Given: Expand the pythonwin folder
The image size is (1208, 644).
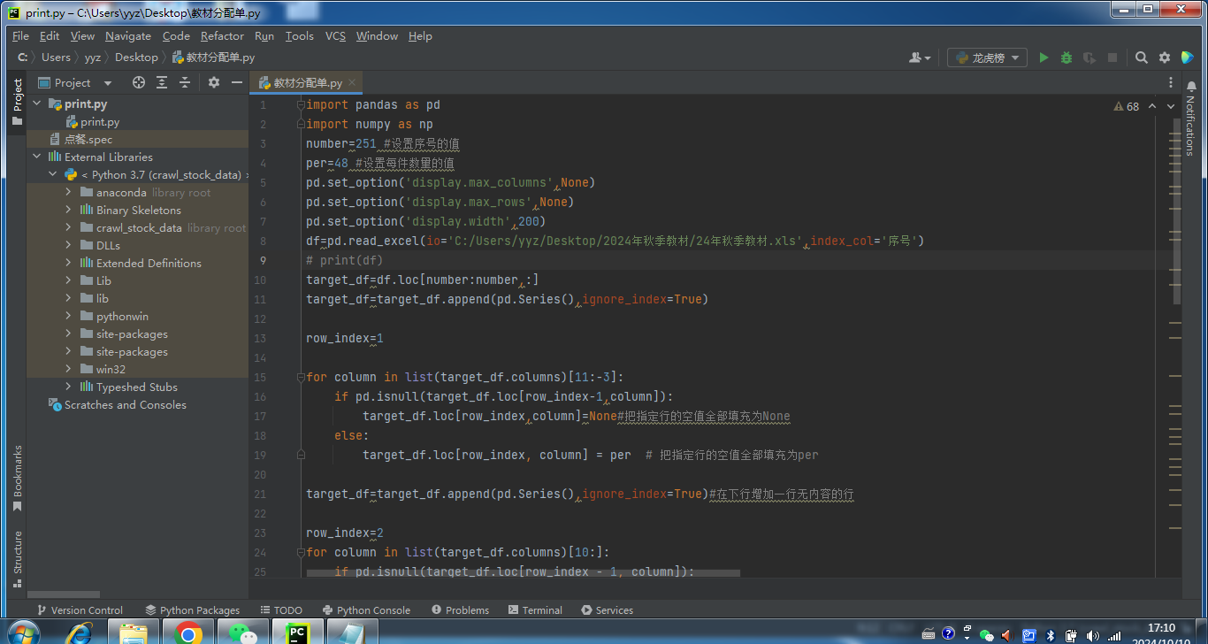Looking at the screenshot, I should (x=69, y=317).
